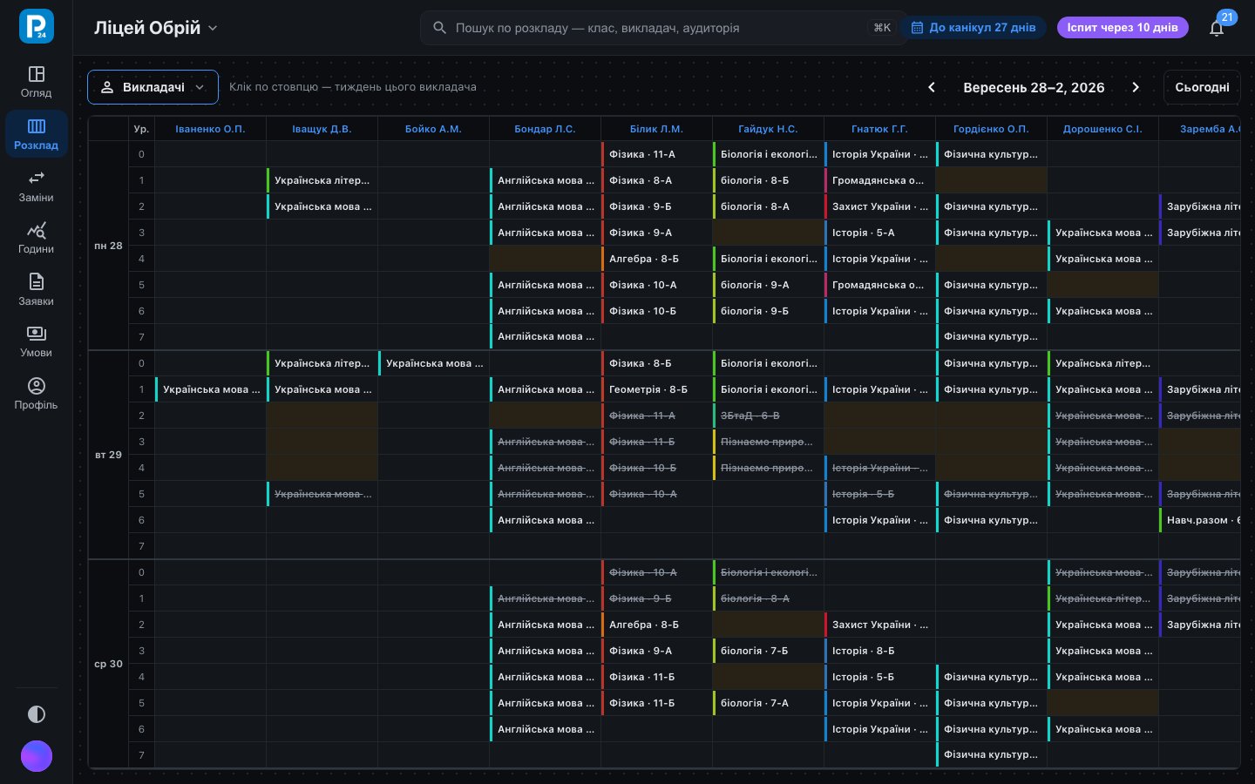Click Іспит через 10 днів badge
Screen dimensions: 1255x784
click(x=1123, y=28)
